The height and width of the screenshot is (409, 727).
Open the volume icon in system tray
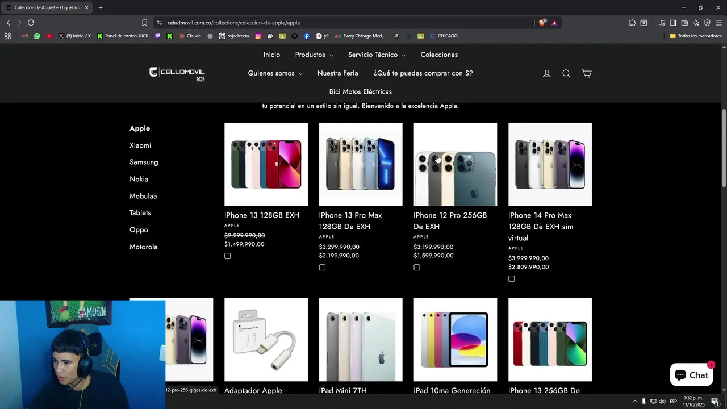[x=662, y=402]
